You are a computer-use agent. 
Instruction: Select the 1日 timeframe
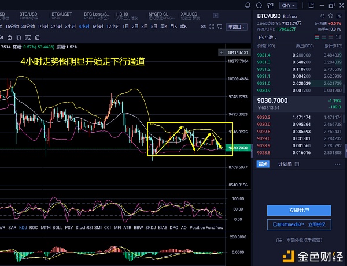[x=125, y=27]
